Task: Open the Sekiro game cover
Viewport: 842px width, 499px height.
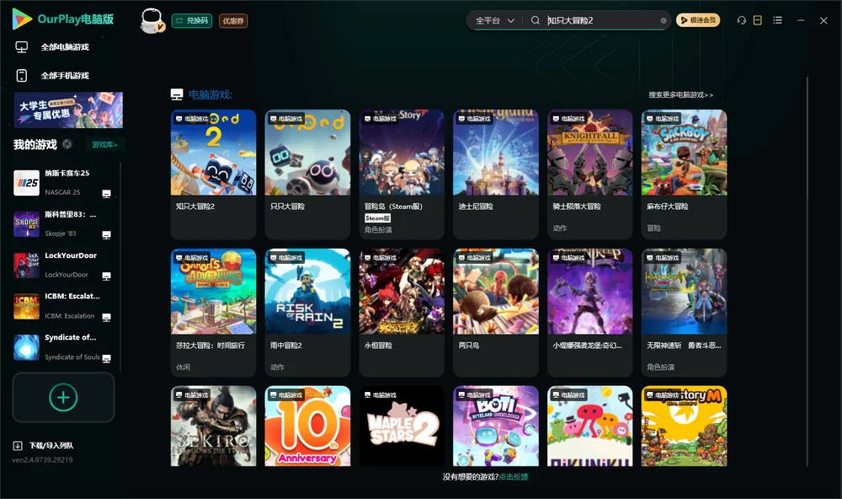Action: 213,426
